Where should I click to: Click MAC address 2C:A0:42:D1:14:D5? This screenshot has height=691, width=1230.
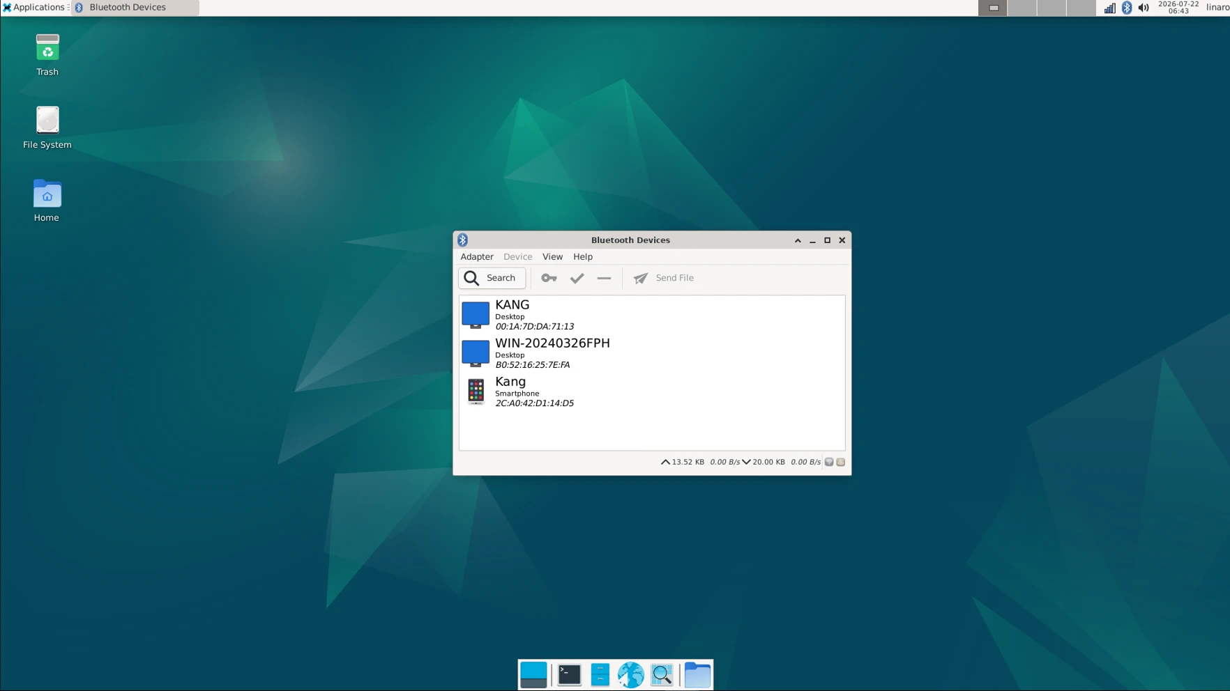(534, 403)
